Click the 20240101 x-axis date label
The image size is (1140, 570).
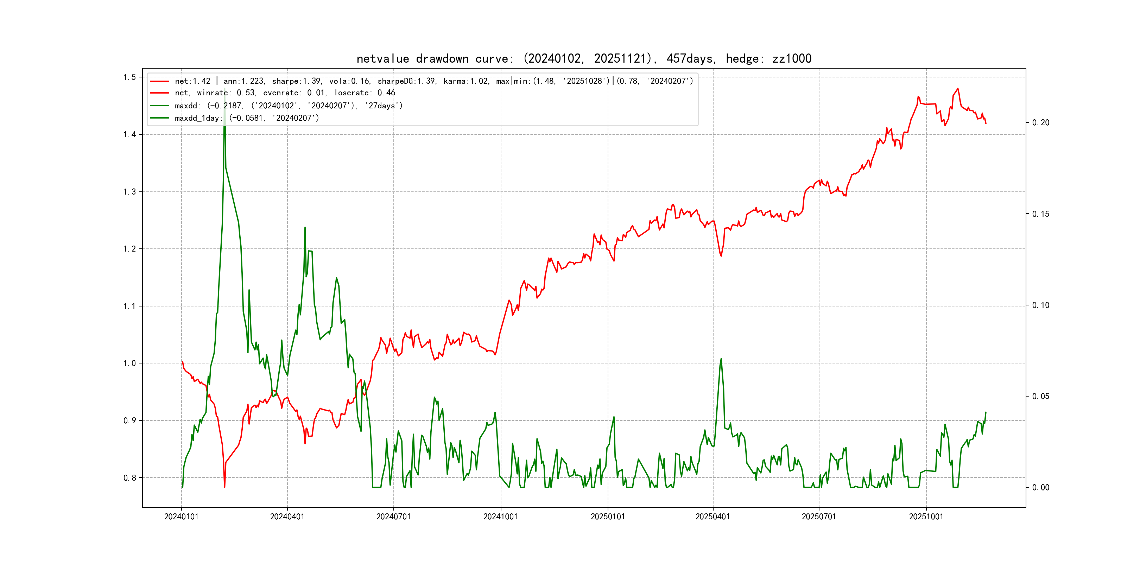tap(181, 517)
